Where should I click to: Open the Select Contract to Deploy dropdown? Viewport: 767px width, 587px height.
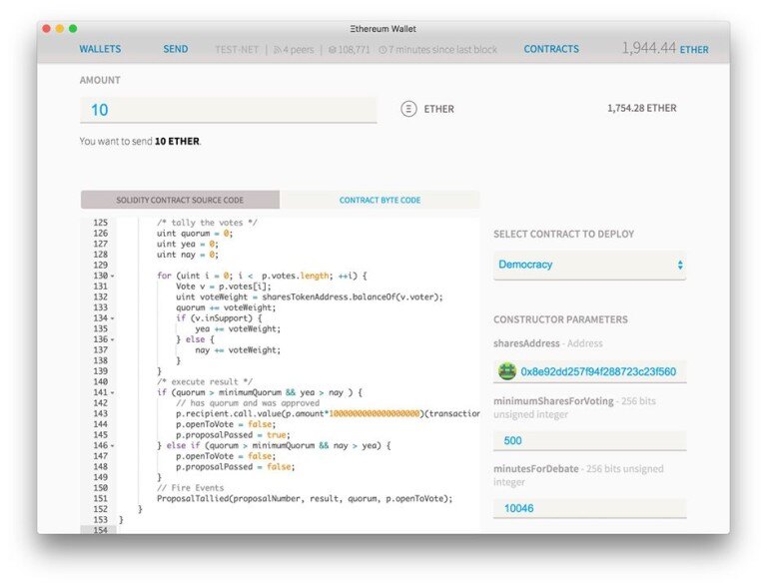[x=589, y=265]
